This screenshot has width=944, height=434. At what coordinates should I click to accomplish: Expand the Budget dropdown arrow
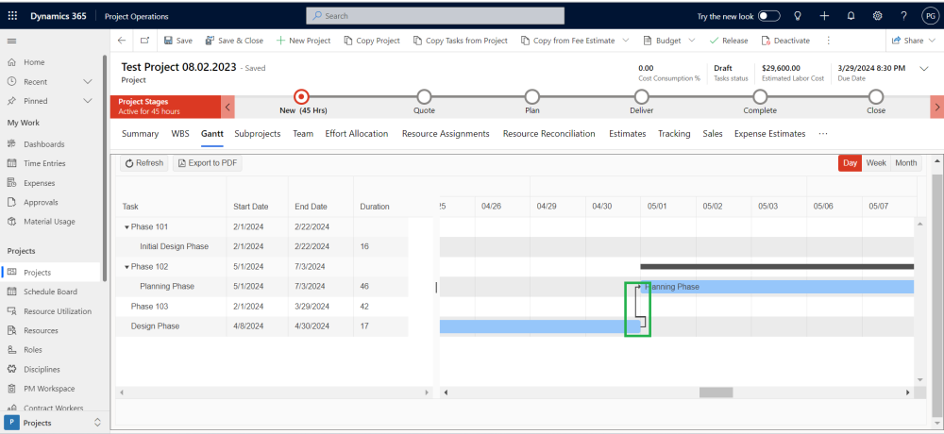point(691,41)
